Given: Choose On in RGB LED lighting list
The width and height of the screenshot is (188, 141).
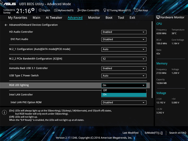Looking at the screenshot, I should coord(124,95).
